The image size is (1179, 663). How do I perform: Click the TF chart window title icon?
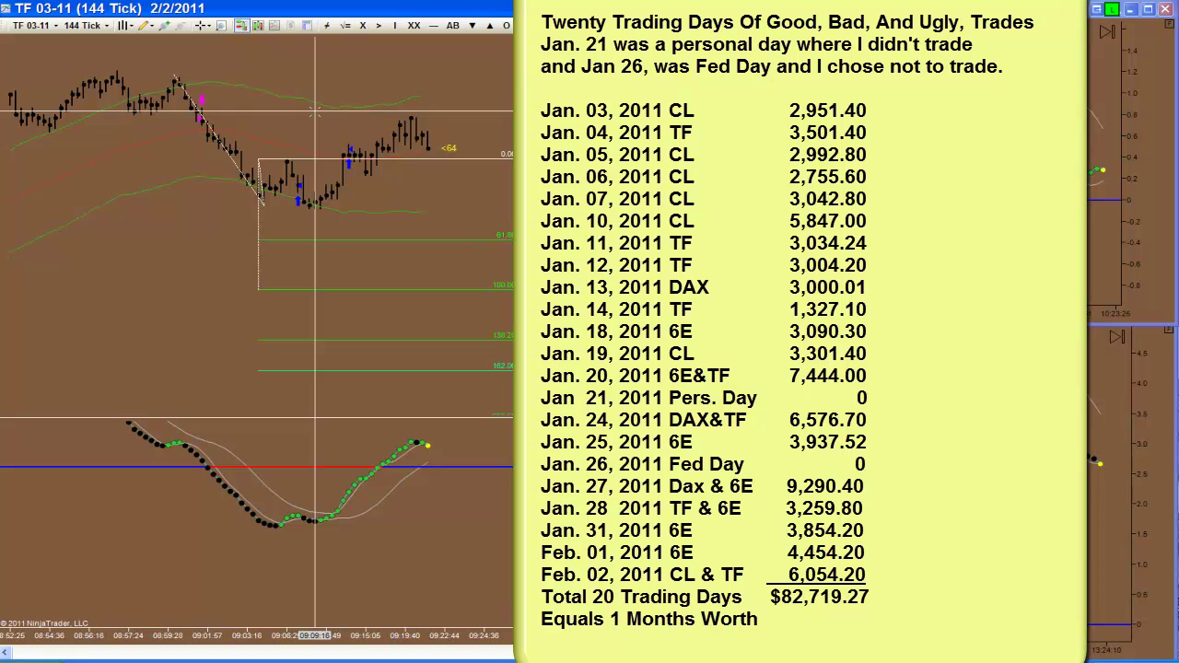pos(6,8)
